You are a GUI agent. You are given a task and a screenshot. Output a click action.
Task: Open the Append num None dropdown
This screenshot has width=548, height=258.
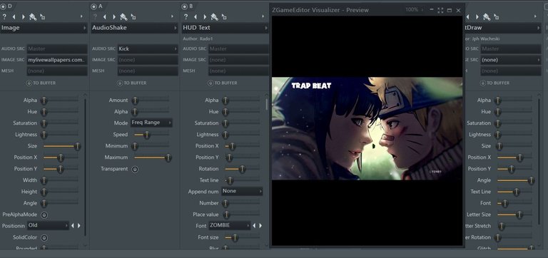coord(242,191)
